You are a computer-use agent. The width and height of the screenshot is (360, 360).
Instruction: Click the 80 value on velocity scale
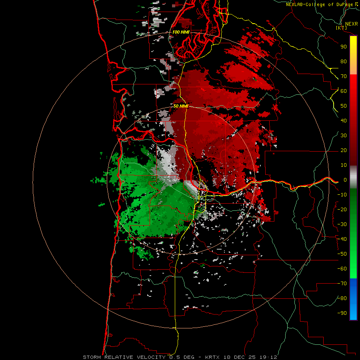[x=344, y=62]
